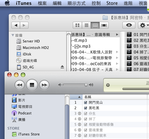Switch Finder to icon view

coord(77,25)
